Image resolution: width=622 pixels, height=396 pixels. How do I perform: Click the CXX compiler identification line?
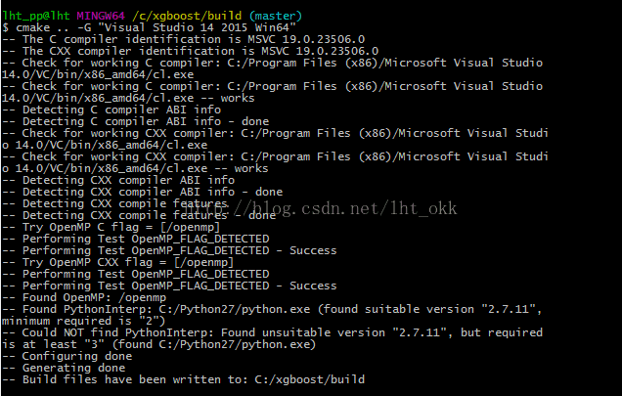coord(190,51)
